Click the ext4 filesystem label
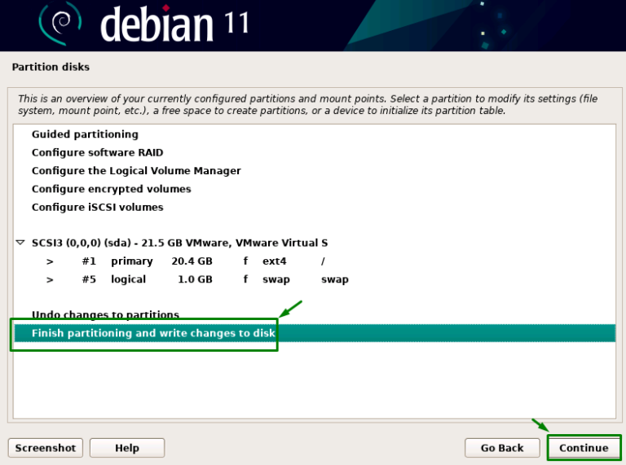The width and height of the screenshot is (626, 465). 274,261
